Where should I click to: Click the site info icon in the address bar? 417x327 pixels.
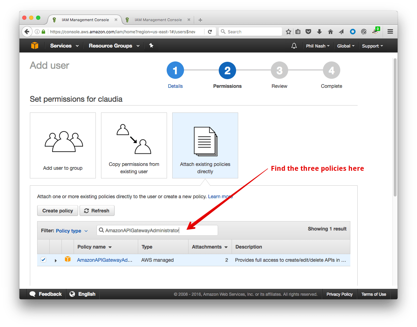(x=37, y=32)
